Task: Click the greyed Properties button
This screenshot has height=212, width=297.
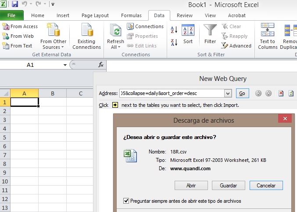Action: pos(142,36)
